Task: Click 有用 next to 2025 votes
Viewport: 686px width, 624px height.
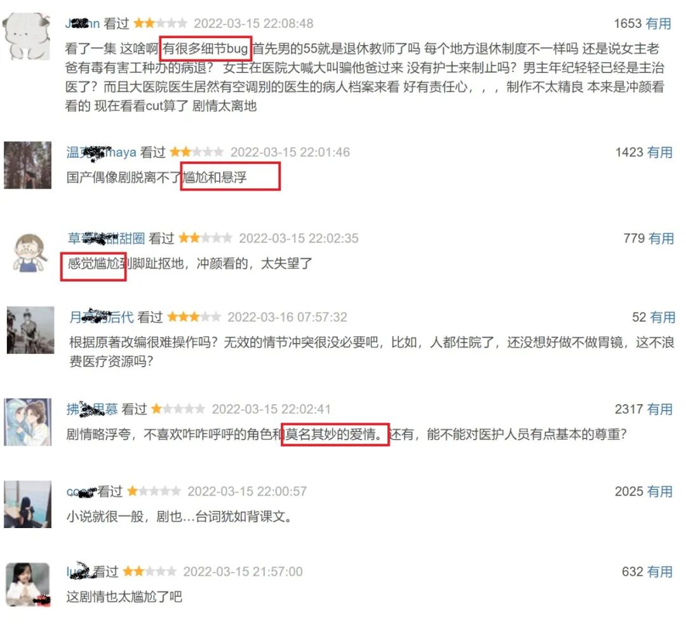Action: click(659, 491)
